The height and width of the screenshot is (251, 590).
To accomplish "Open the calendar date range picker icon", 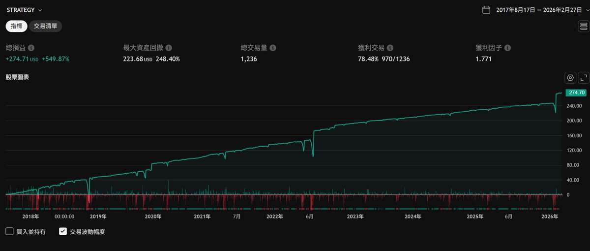I will (x=486, y=9).
